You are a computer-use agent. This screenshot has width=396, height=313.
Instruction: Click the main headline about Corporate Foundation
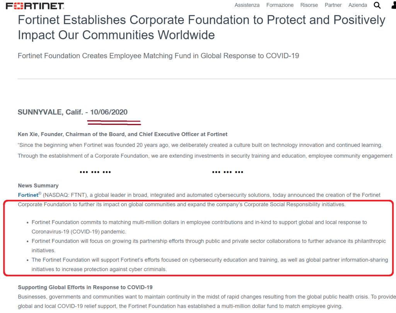[201, 28]
